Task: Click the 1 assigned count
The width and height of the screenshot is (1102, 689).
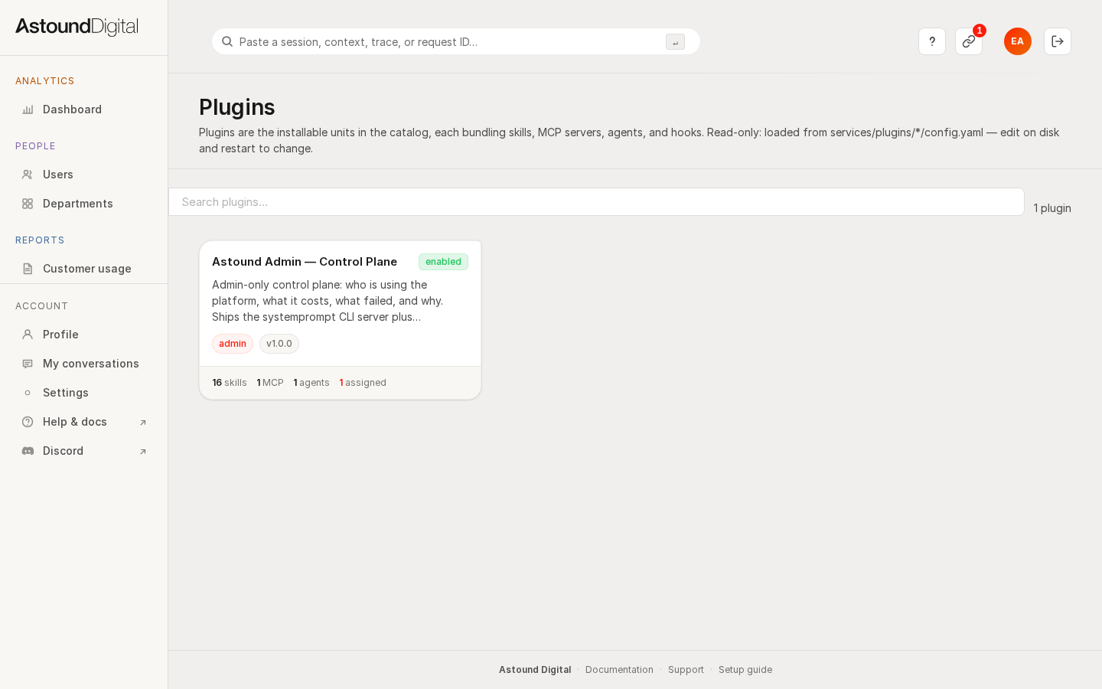Action: pos(363,383)
